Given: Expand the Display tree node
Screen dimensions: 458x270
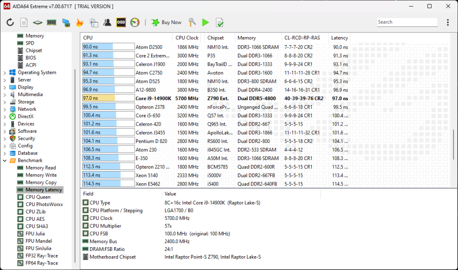Looking at the screenshot, I should click(4, 87).
